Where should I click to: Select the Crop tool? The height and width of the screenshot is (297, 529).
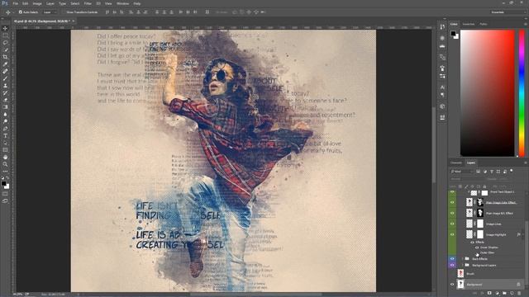5,57
